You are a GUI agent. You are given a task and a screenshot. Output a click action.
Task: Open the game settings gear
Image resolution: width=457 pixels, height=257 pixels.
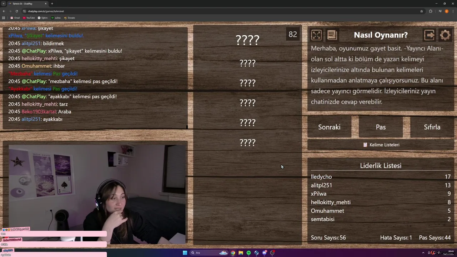[445, 35]
